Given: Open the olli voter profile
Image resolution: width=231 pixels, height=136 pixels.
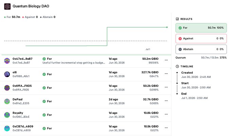Looking at the screenshot, I should pos(15,72).
